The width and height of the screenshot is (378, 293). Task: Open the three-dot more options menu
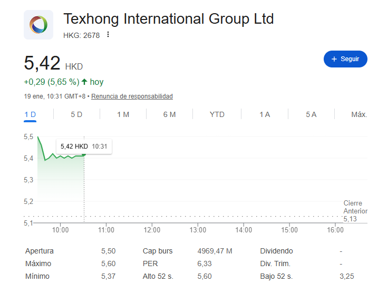tap(108, 35)
